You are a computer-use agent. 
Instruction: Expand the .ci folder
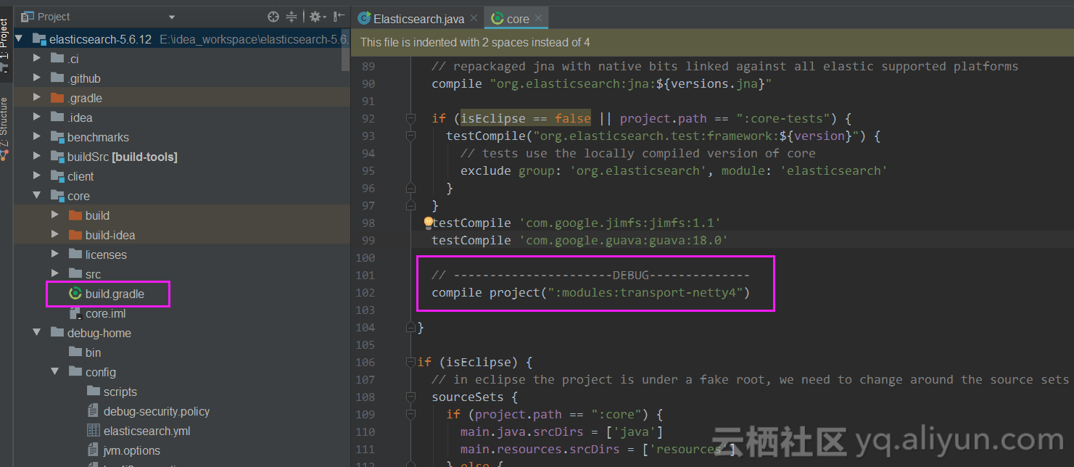tap(37, 59)
